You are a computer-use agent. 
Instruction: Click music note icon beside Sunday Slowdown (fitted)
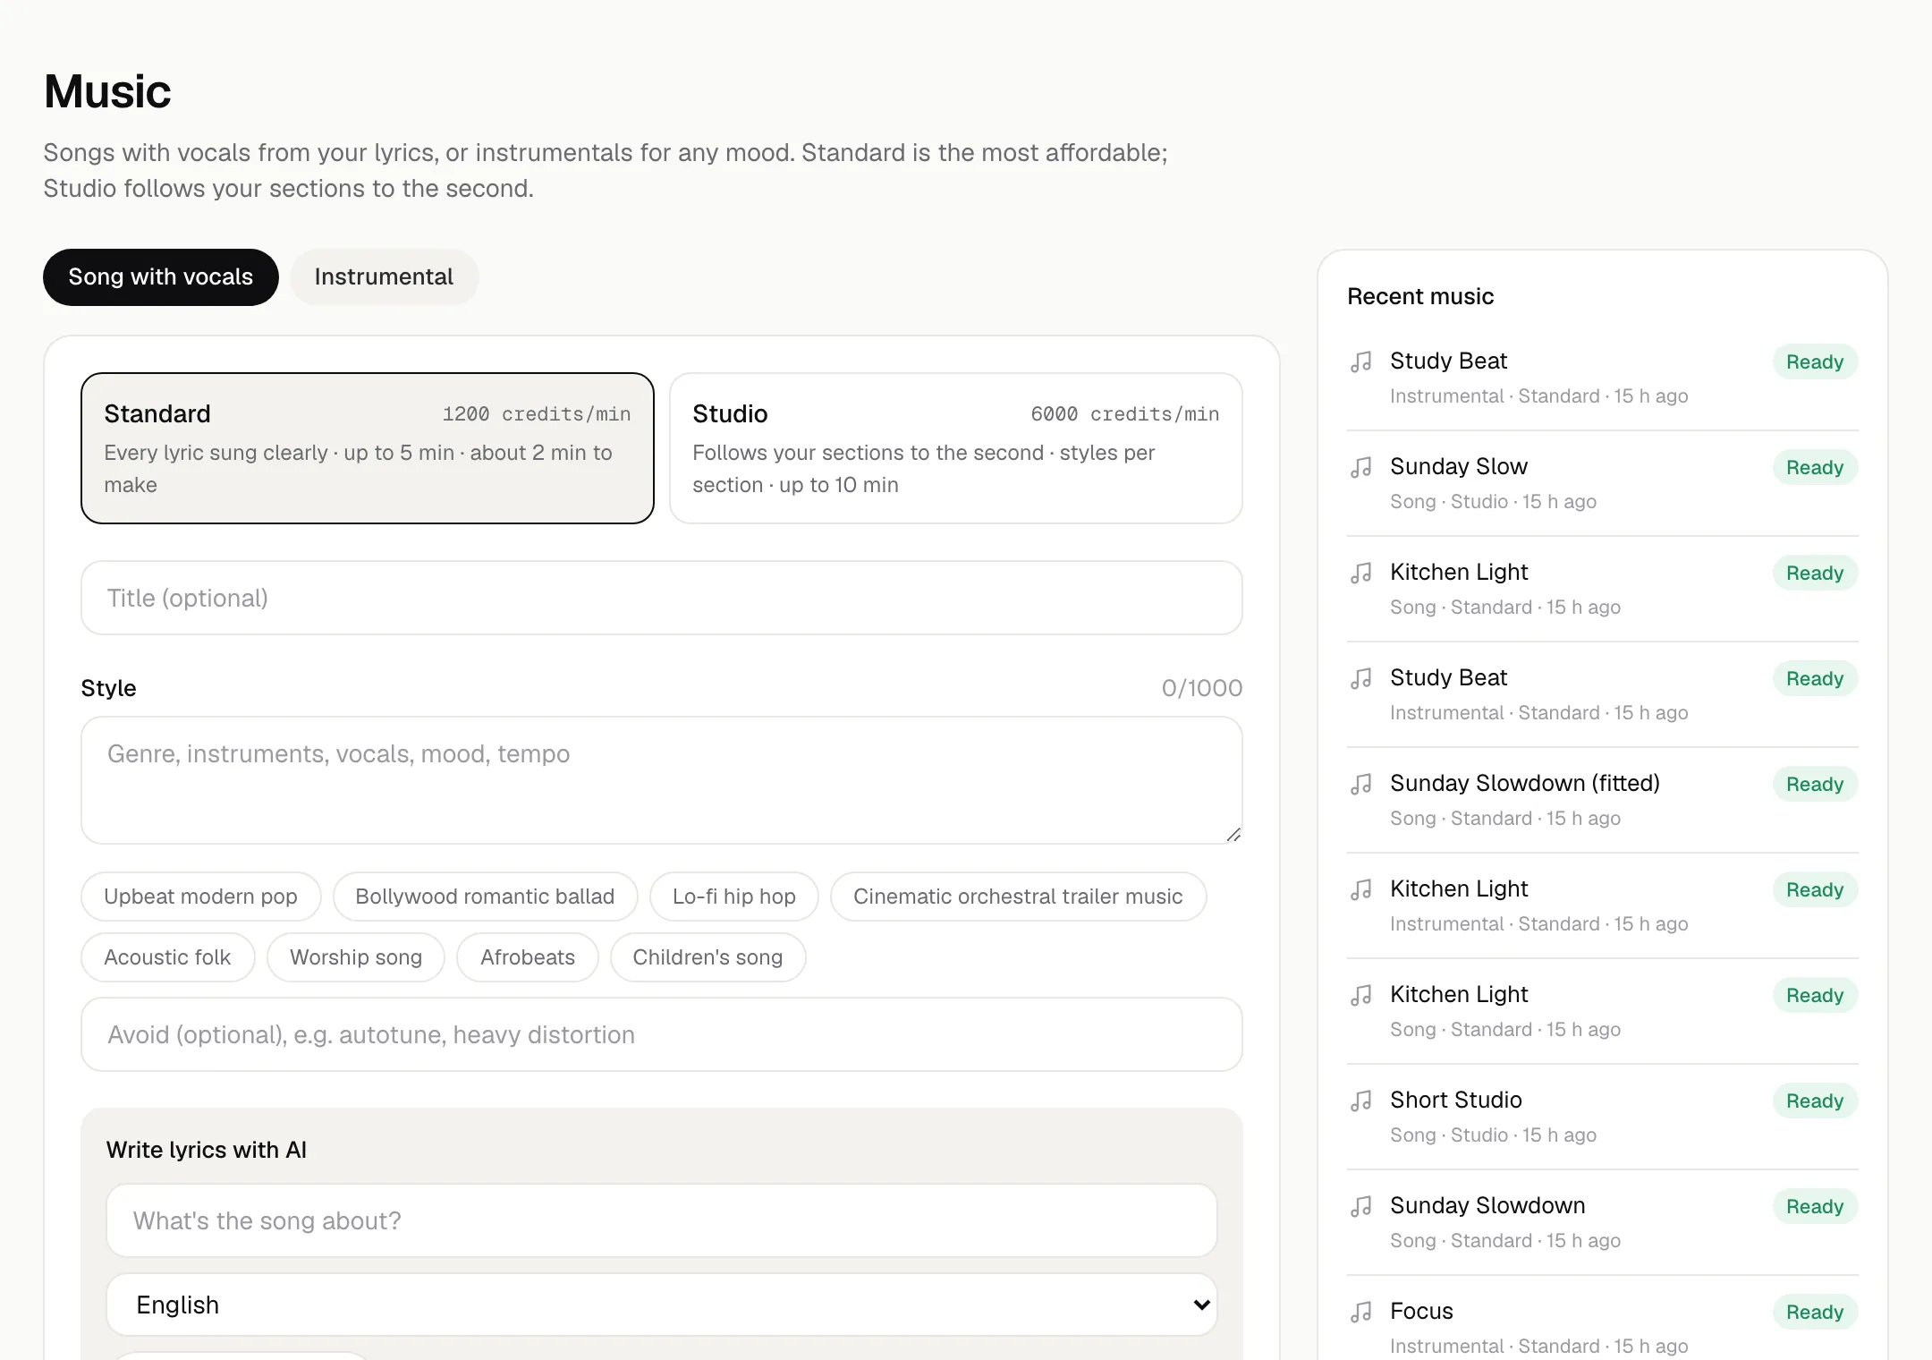(x=1360, y=784)
